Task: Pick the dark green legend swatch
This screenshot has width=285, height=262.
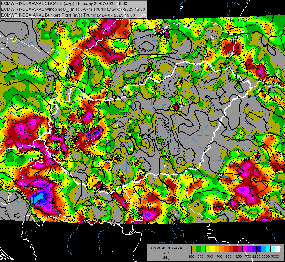Action: coord(198,249)
